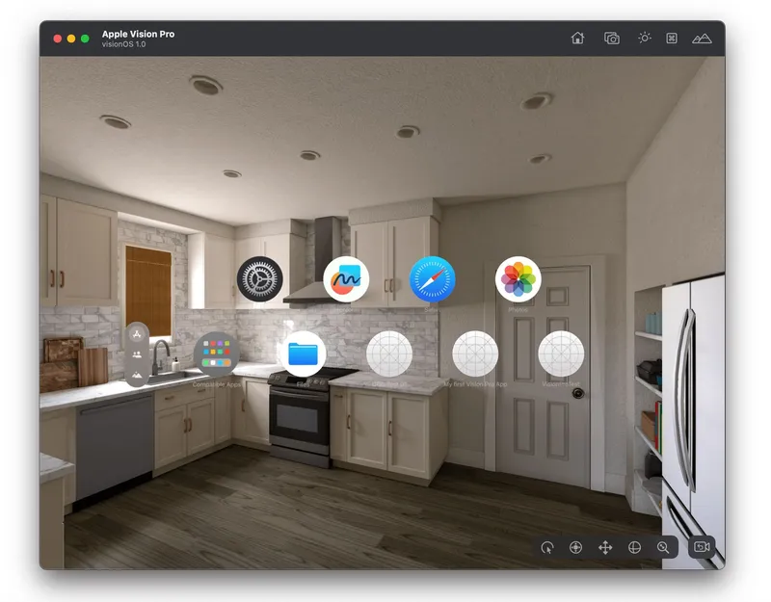771x602 pixels.
Task: Launch My first Vision Pro App
Action: click(475, 353)
